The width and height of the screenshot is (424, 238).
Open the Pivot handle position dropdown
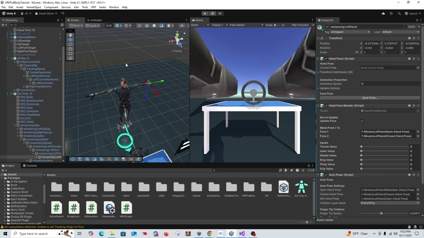click(76, 25)
